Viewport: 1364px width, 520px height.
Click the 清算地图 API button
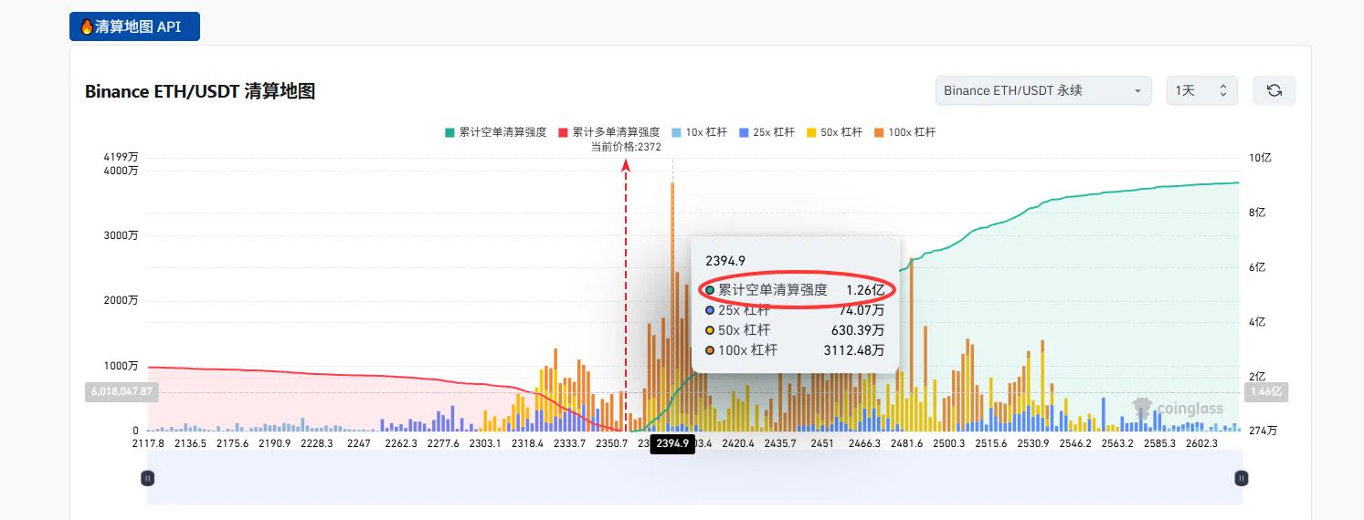134,26
